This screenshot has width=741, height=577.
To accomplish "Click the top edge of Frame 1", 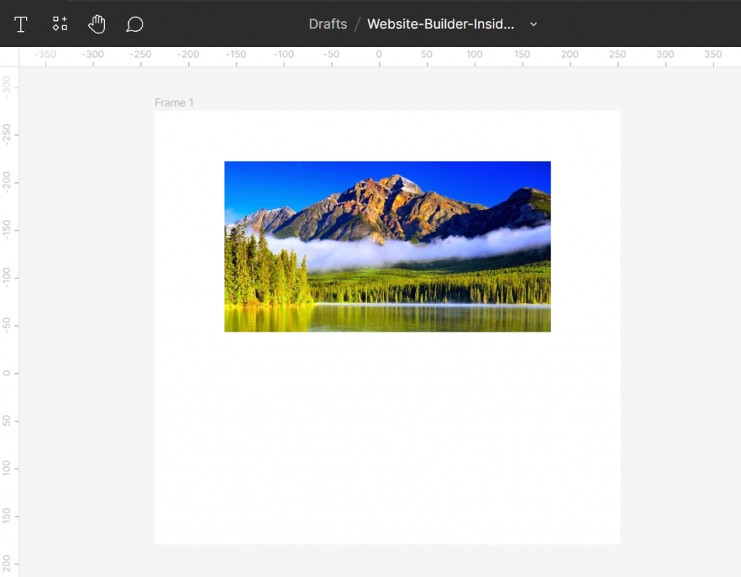I will pyautogui.click(x=387, y=111).
